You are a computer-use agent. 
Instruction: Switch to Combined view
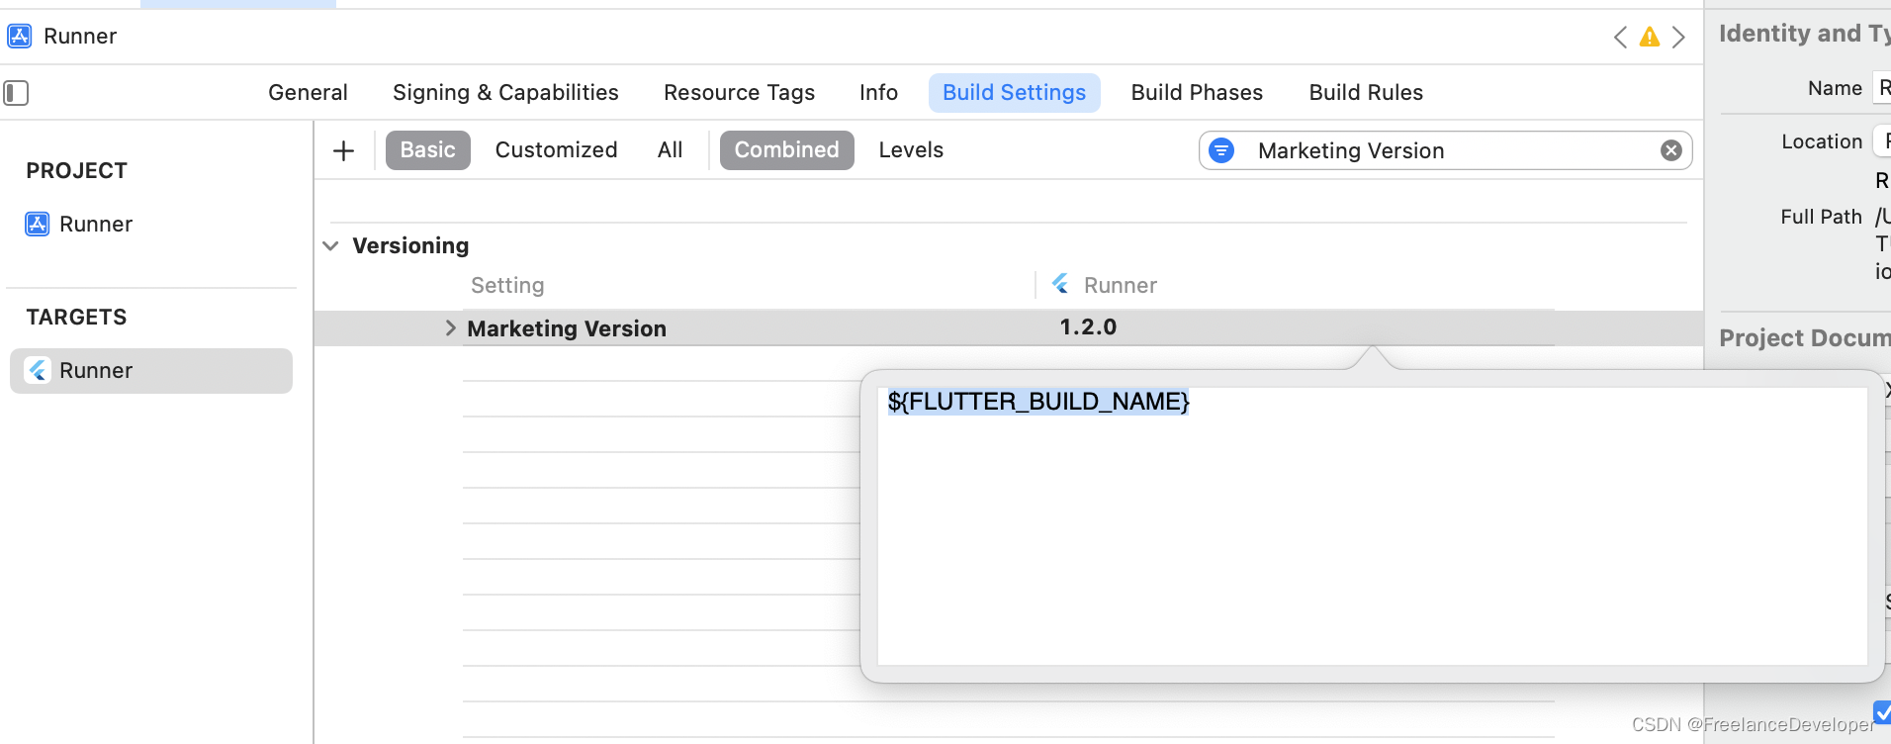tap(786, 150)
